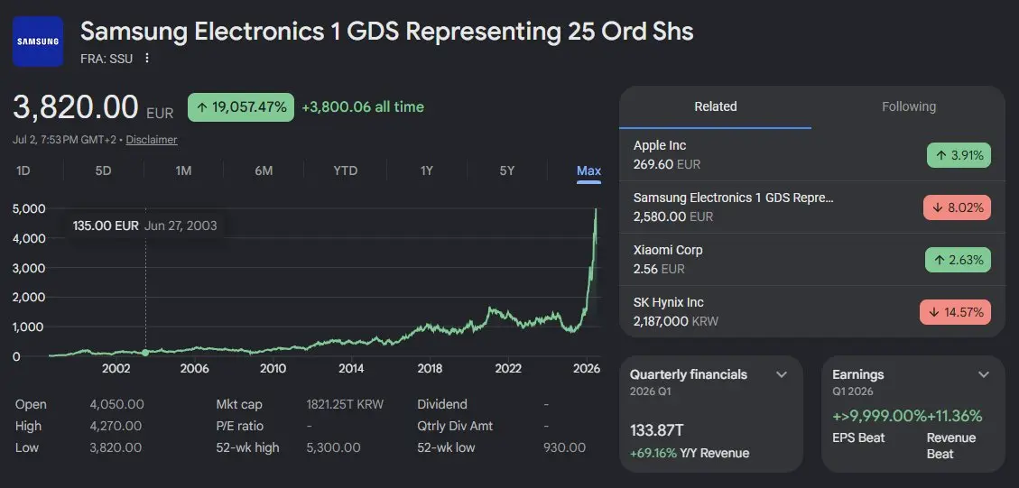This screenshot has height=488, width=1019.
Task: Click the green 19,057.47% change badge
Action: (x=241, y=107)
